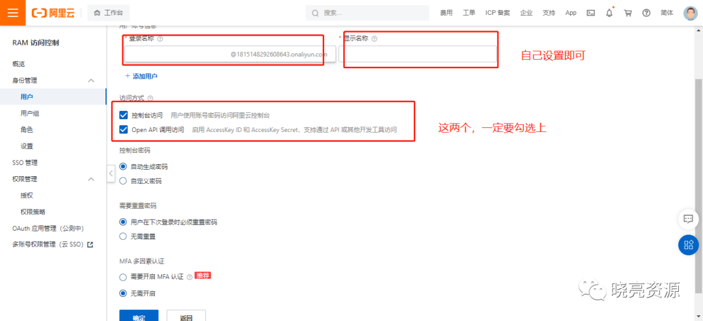Collapse the 权限管理 section chevron
The image size is (703, 321).
pyautogui.click(x=91, y=179)
